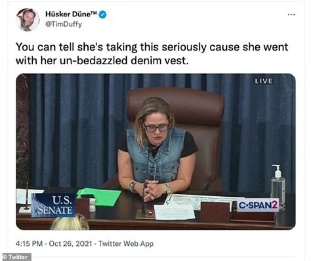Click the green folder on the desk
This screenshot has height=261, width=311.
pos(99,197)
